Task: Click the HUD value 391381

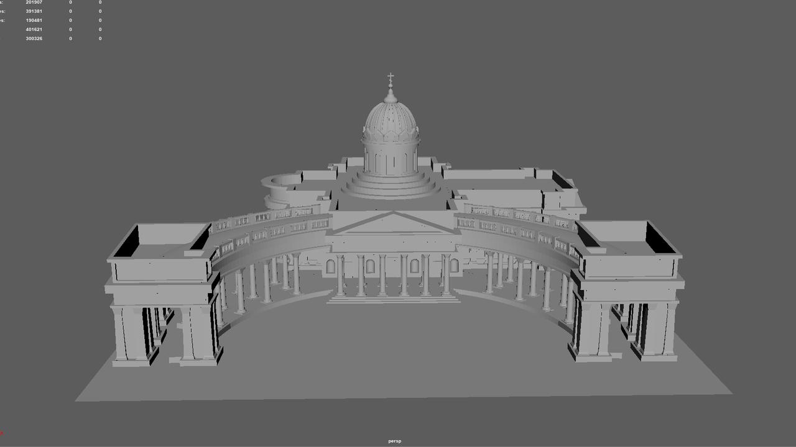Action: pyautogui.click(x=34, y=11)
